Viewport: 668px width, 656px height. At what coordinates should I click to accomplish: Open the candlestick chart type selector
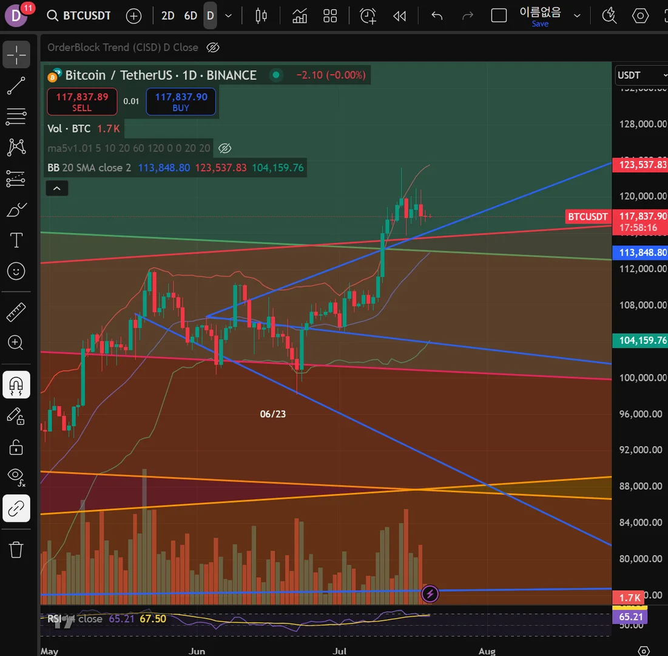[x=261, y=16]
